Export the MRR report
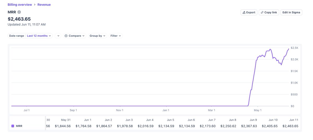The image size is (313, 140). point(249,12)
